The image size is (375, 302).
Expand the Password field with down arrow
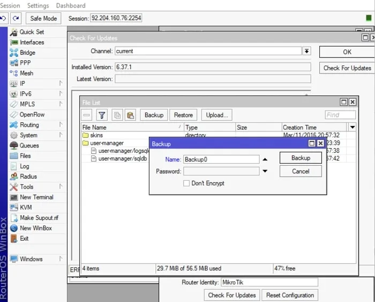pyautogui.click(x=265, y=171)
